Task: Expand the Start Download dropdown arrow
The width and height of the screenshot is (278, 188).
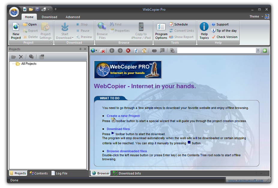Action: 73,38
